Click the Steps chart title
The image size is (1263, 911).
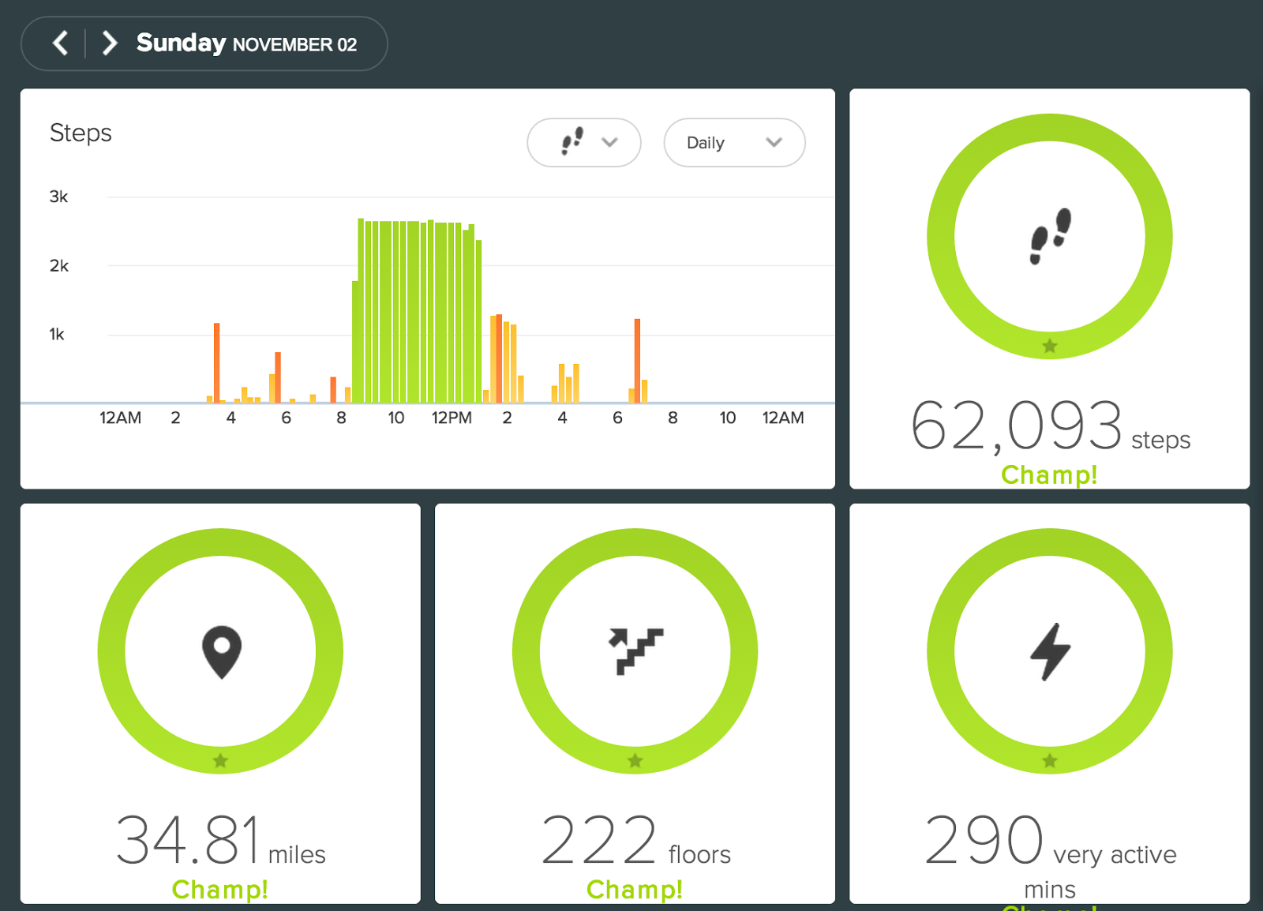tap(81, 133)
